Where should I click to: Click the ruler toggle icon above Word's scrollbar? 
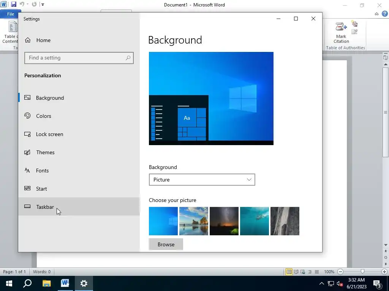pos(386,58)
